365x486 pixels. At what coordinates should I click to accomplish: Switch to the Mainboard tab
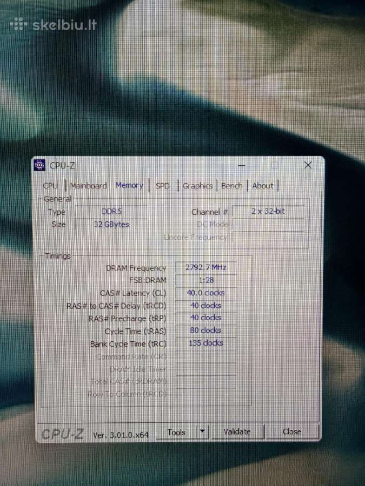(x=89, y=186)
